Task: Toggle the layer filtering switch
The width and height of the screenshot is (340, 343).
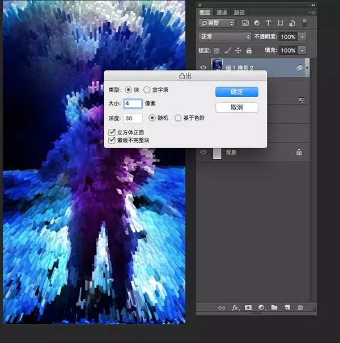Action: [x=304, y=23]
